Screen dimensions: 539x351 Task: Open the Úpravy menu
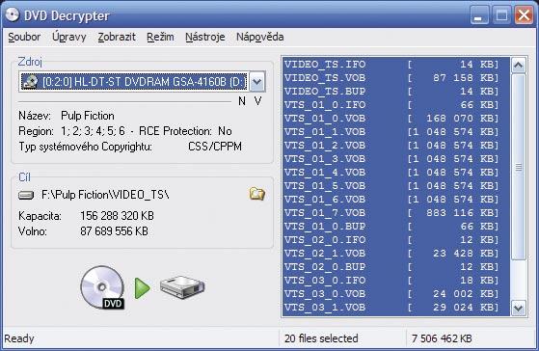[x=69, y=37]
